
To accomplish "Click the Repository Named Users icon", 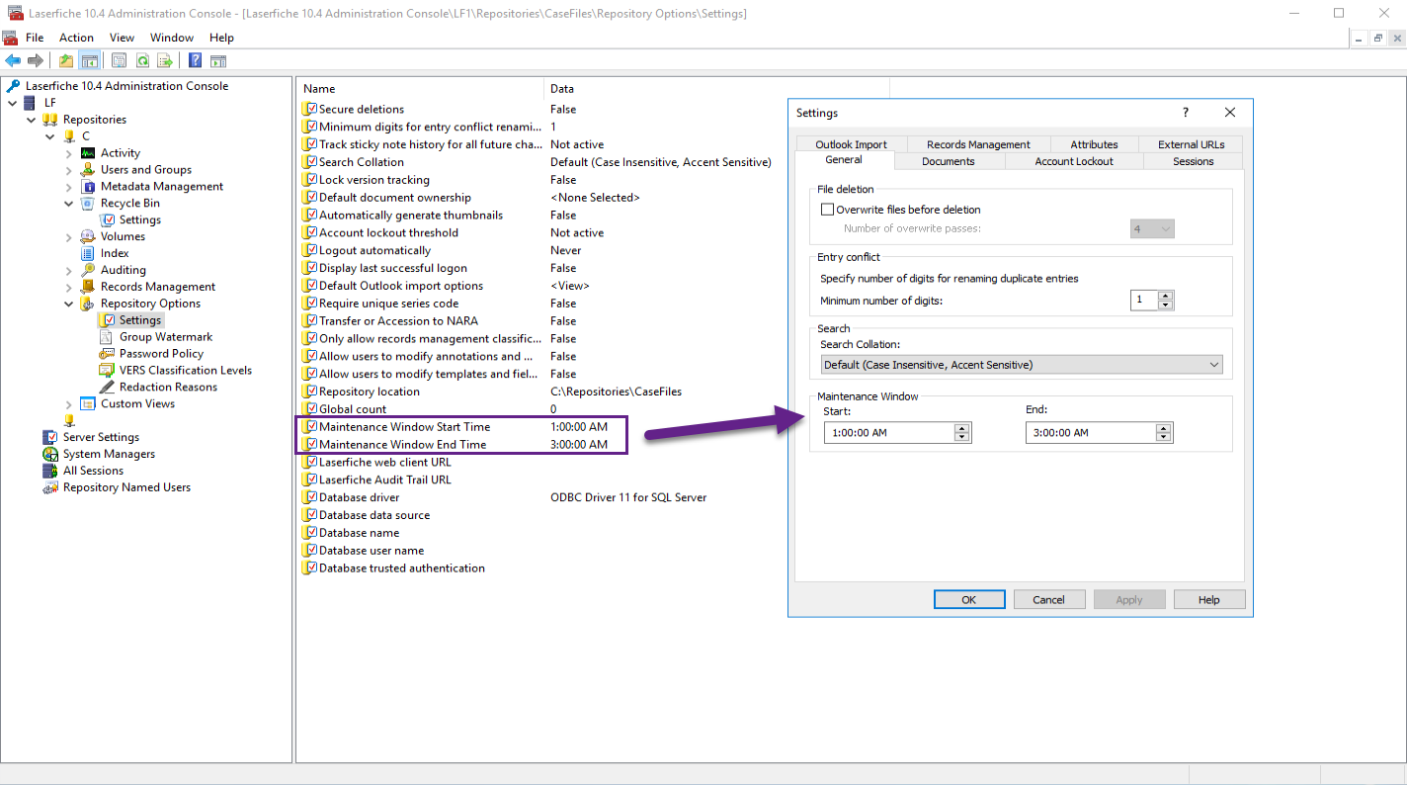I will coord(50,487).
